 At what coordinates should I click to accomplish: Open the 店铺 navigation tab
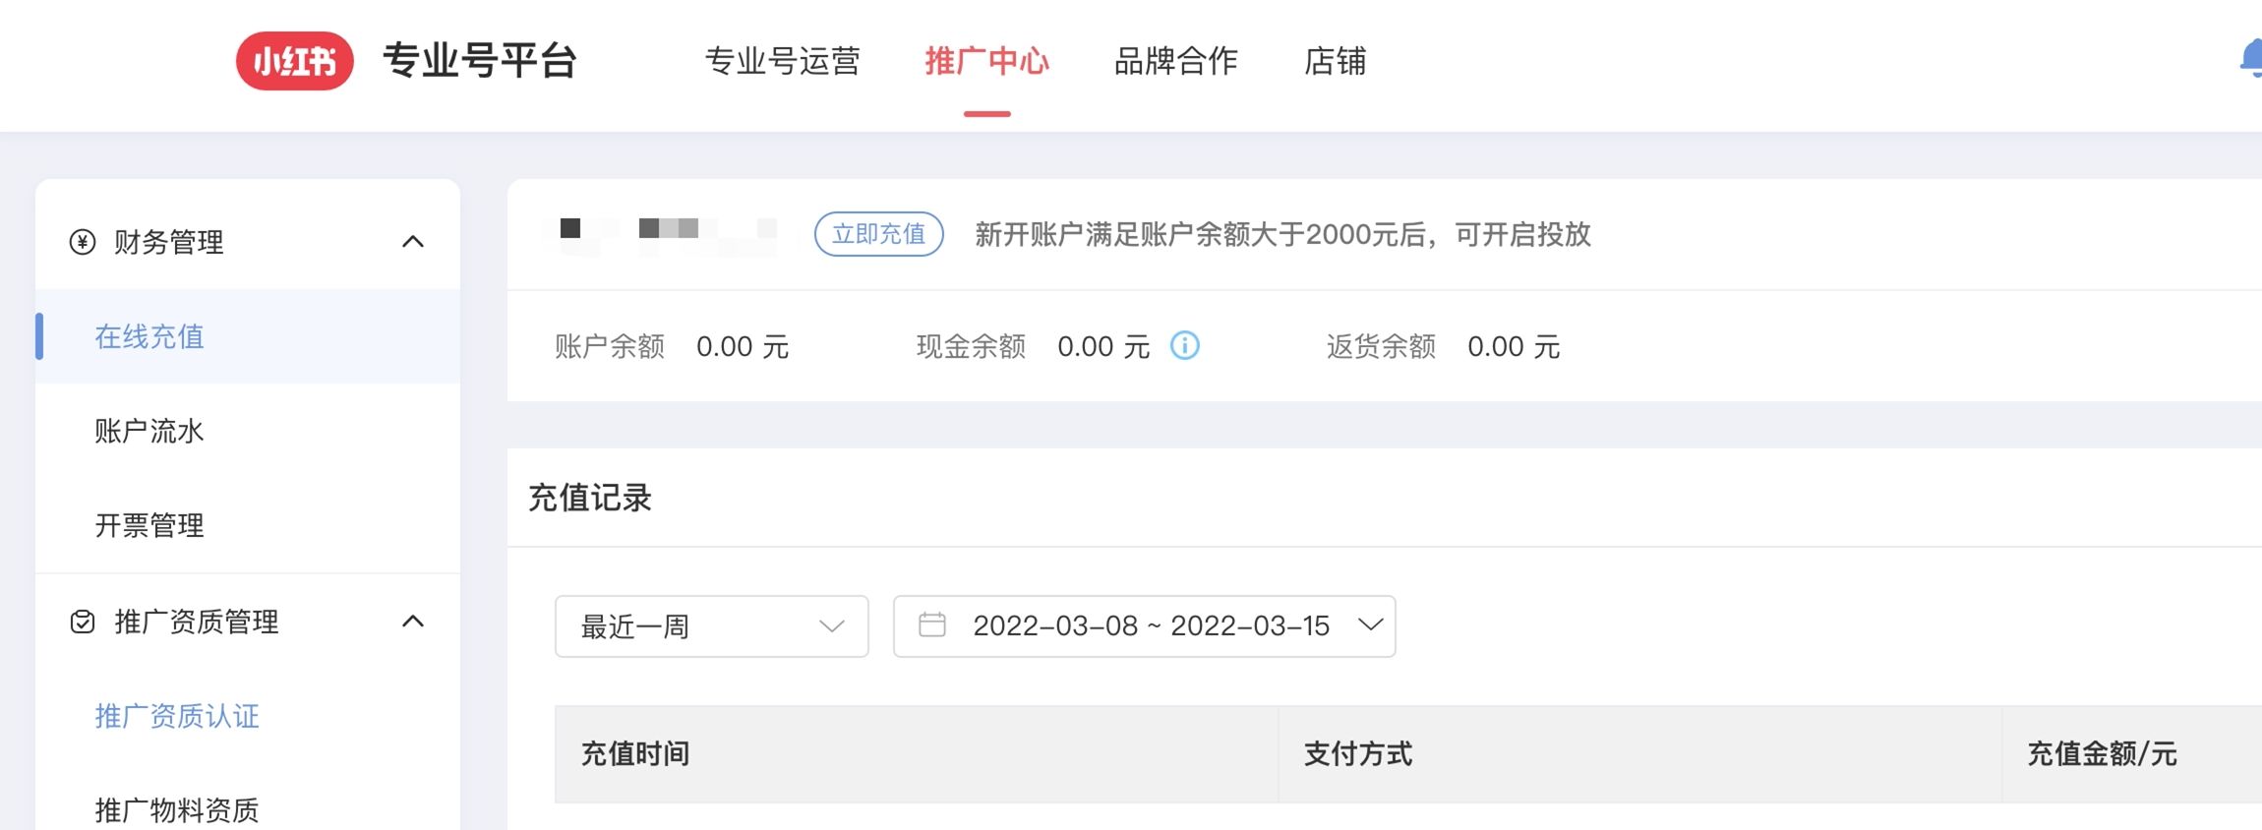[x=1335, y=61]
